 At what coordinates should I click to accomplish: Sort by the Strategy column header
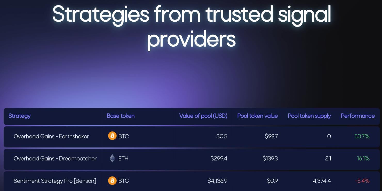click(20, 116)
